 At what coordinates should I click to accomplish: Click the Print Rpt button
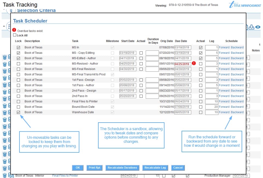click(95, 168)
